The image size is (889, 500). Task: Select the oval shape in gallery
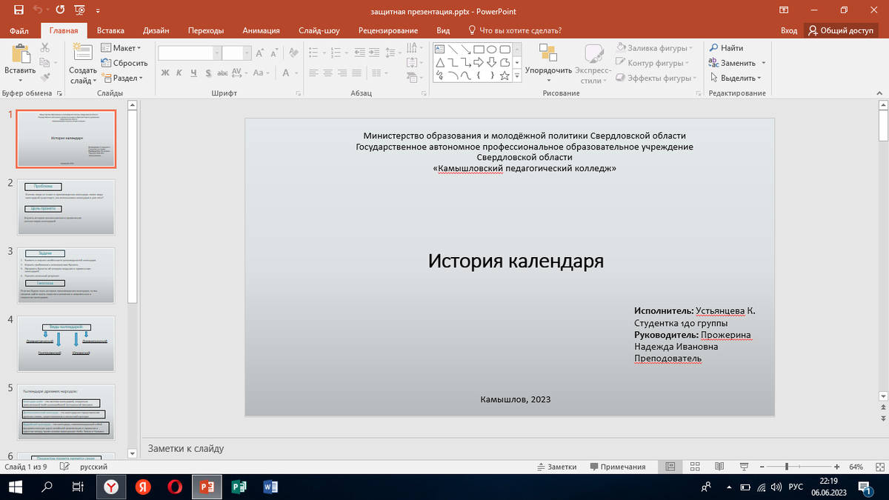pos(492,49)
